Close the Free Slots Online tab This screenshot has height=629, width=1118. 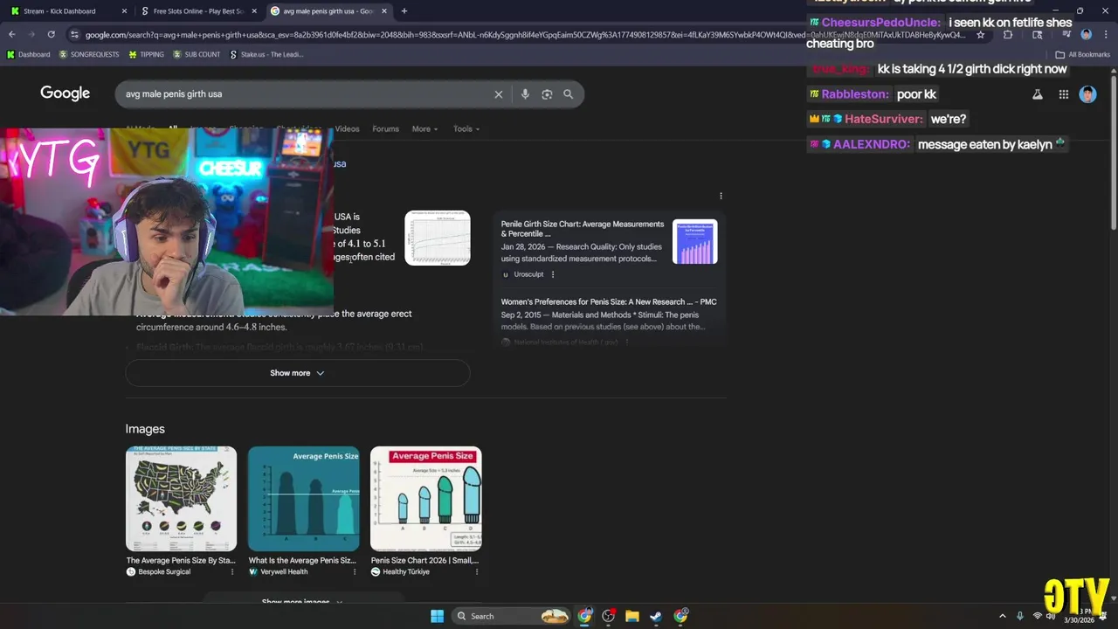click(x=254, y=11)
